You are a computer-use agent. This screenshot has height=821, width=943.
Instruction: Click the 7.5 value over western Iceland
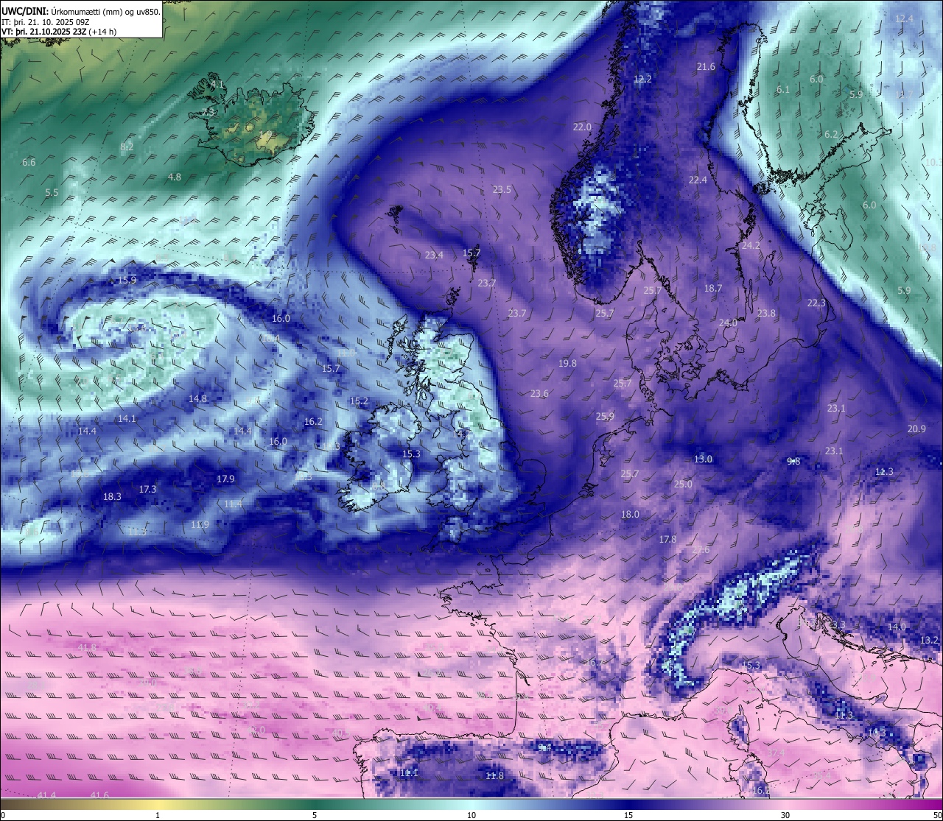[208, 113]
